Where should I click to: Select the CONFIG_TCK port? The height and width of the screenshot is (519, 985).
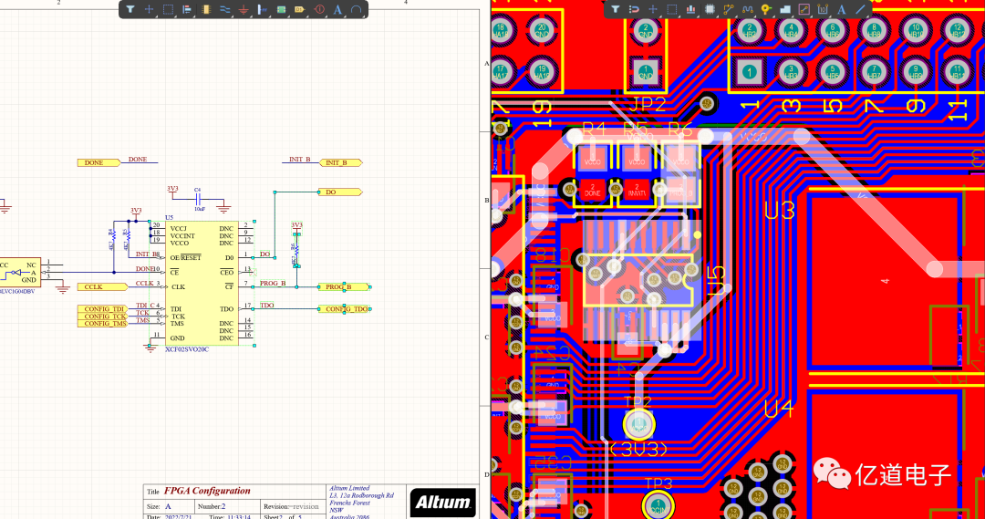102,317
